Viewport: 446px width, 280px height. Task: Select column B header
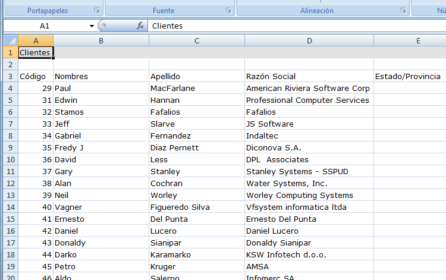(101, 40)
